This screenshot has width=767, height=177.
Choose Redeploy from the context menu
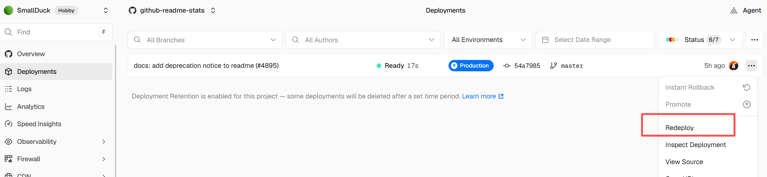click(x=708, y=128)
